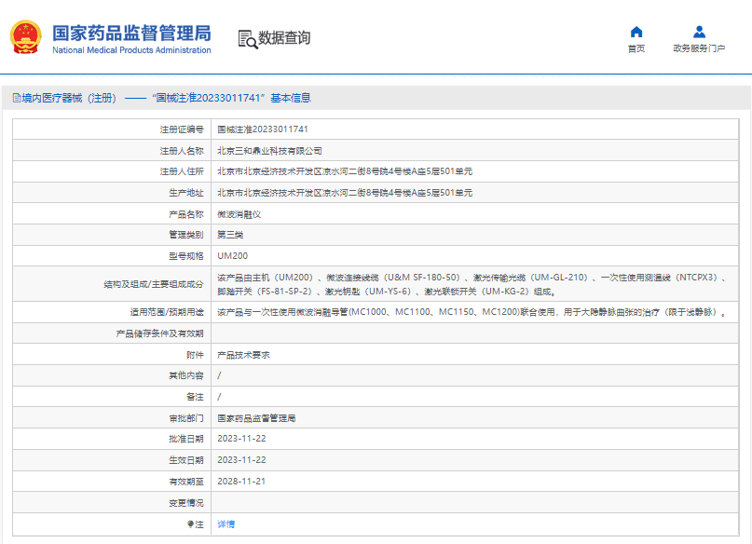Click the document icon before 境内医疗器械
752x544 pixels.
17,98
